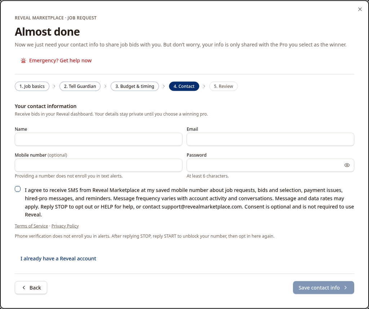Focus the Name input field
This screenshot has height=309, width=369.
tap(98, 139)
